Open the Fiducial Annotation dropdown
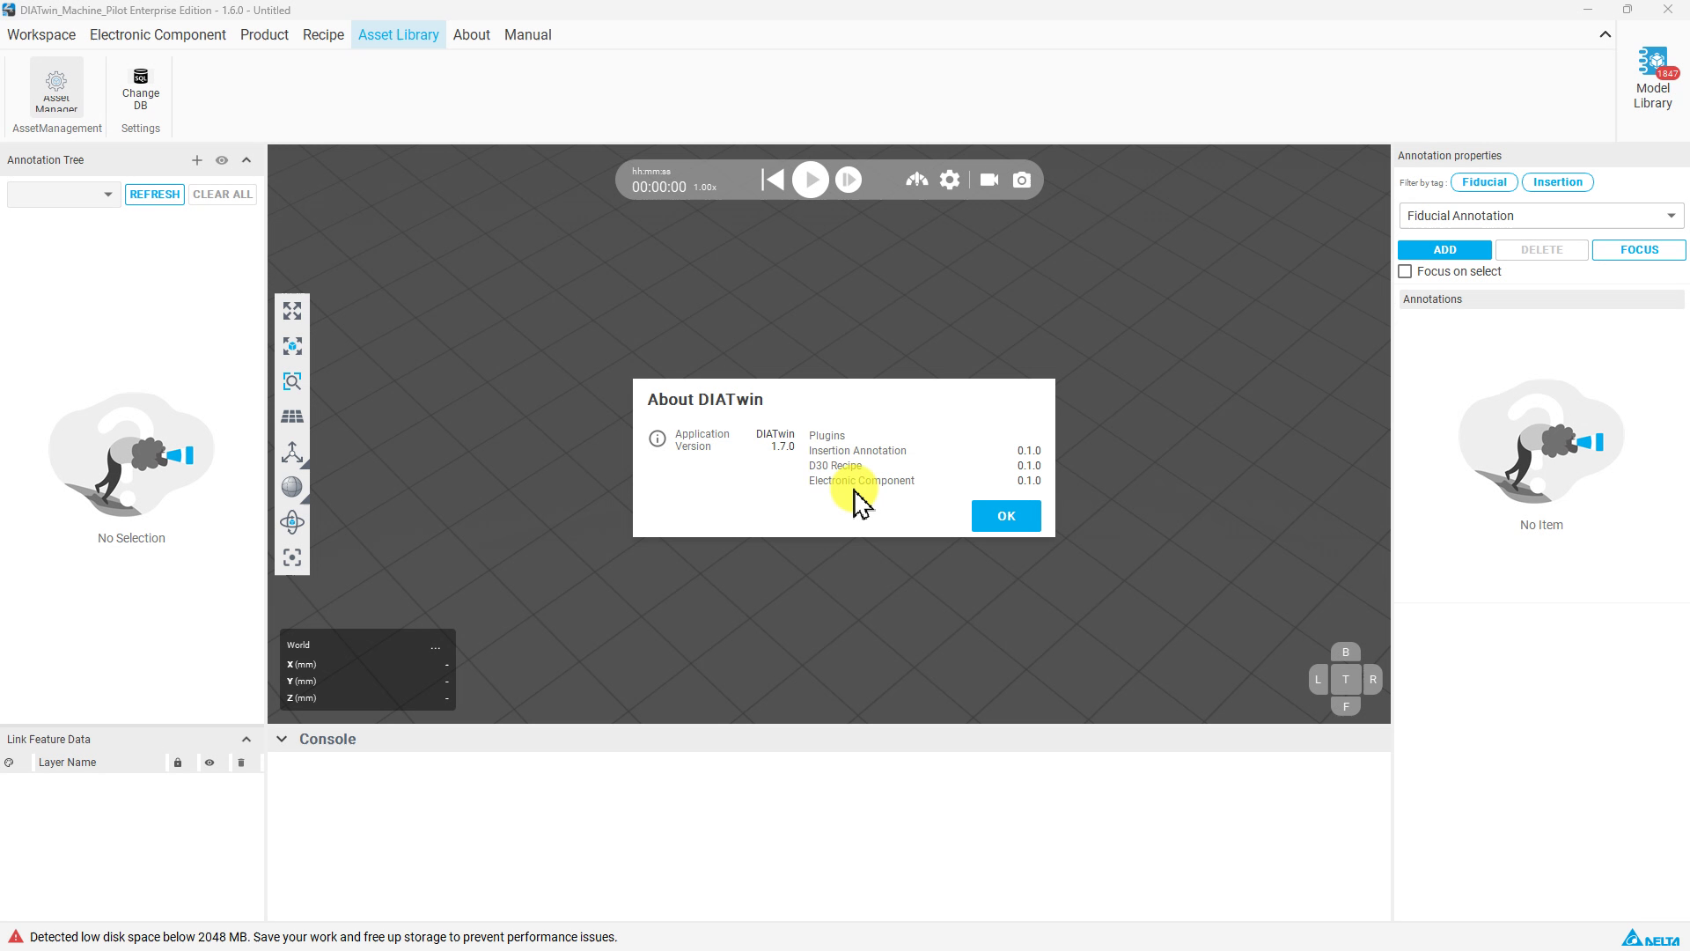 coord(1541,216)
